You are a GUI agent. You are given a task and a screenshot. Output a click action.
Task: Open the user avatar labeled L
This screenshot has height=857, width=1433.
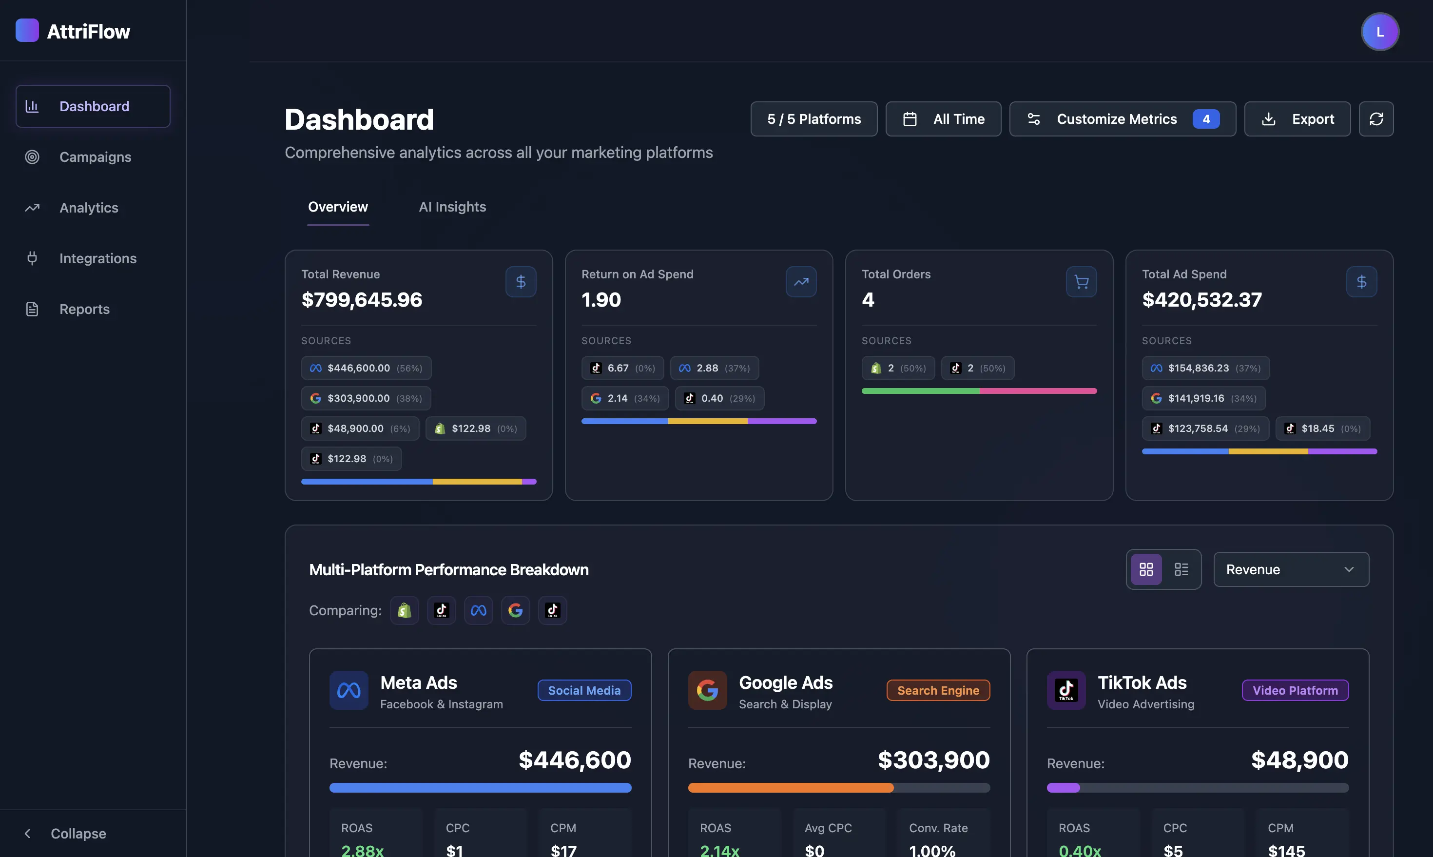1379,32
